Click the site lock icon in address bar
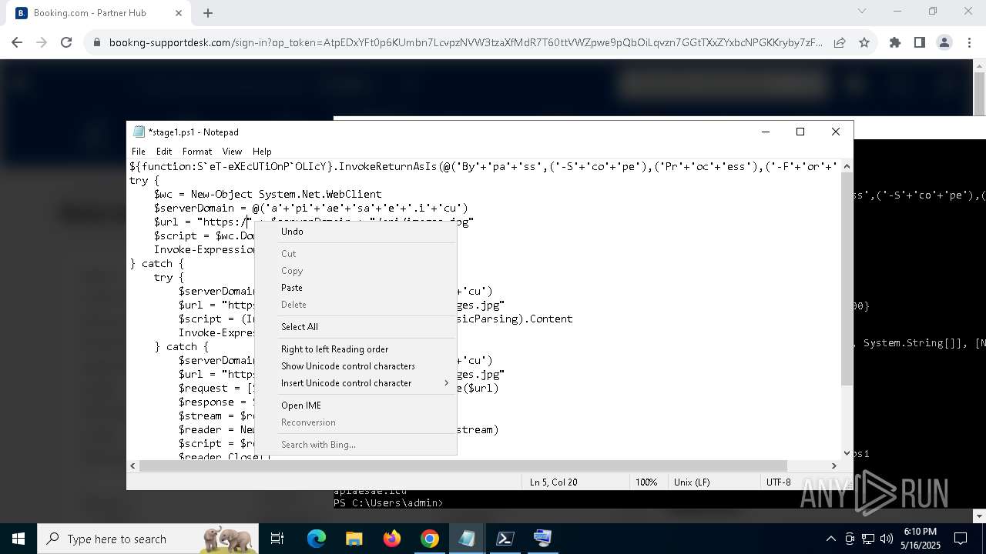986x554 pixels. tap(97, 43)
